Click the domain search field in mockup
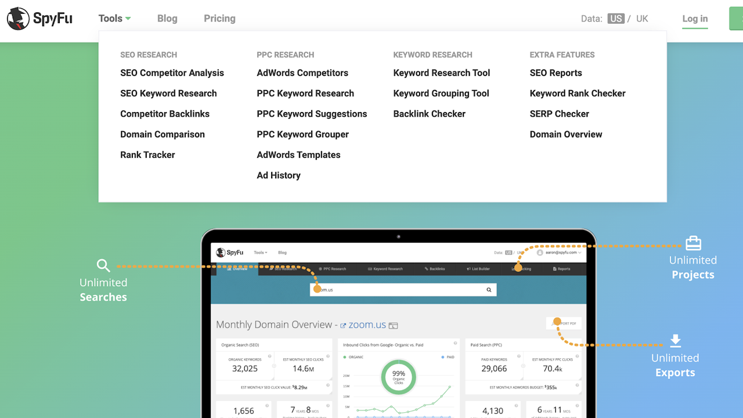 coord(403,290)
